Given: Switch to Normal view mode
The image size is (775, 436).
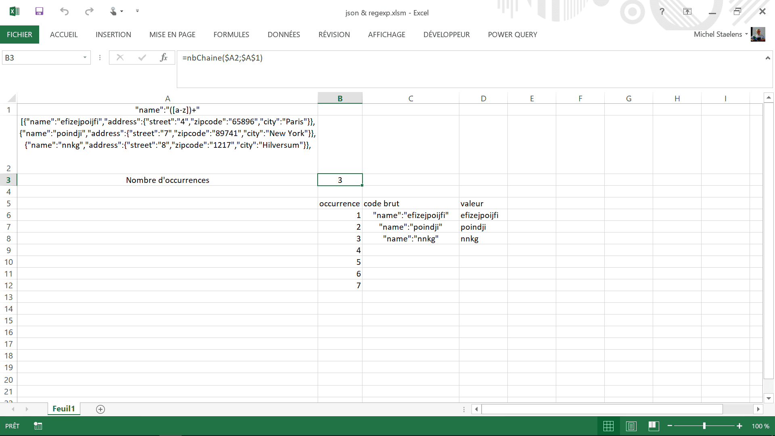Looking at the screenshot, I should [x=608, y=426].
